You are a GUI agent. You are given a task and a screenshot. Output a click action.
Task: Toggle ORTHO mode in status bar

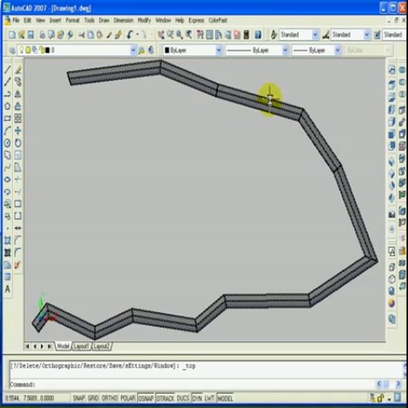click(109, 398)
